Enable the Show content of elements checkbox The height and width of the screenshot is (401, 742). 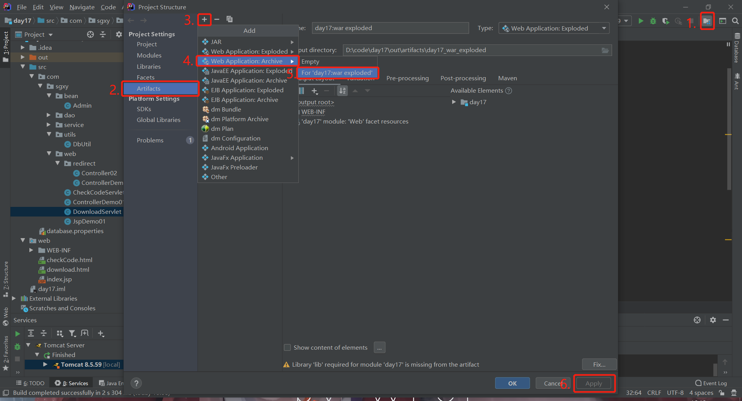click(x=287, y=347)
